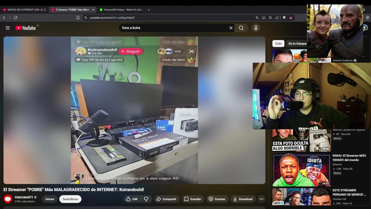Viewport: 371px width, 209px height.
Task: Open RAKAI: El Streamer MÁS ODIADO title
Action: point(349,158)
